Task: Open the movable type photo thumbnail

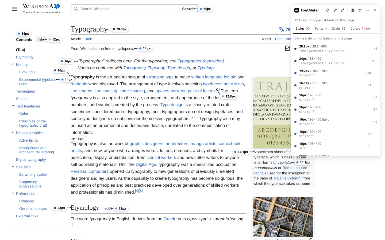Action: click(x=283, y=217)
